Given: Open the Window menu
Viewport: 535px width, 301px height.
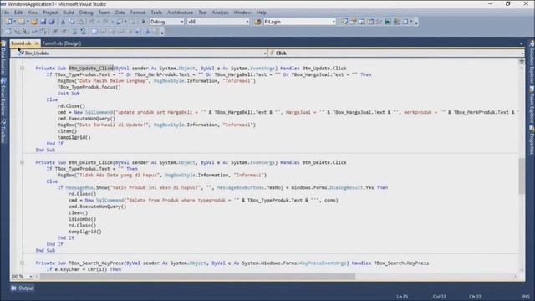Looking at the screenshot, I should [242, 13].
